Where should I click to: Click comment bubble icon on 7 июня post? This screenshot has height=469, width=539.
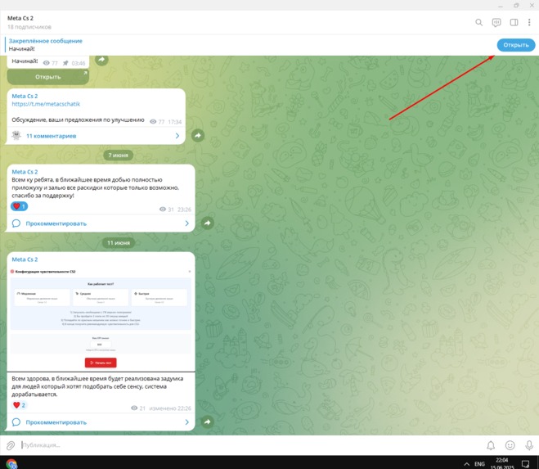[16, 223]
